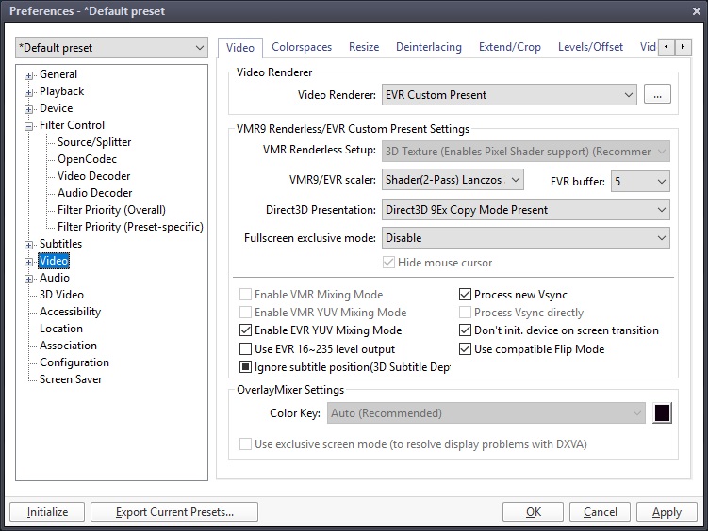The height and width of the screenshot is (531, 708).
Task: Click the tab scroll left arrow
Action: pyautogui.click(x=667, y=46)
